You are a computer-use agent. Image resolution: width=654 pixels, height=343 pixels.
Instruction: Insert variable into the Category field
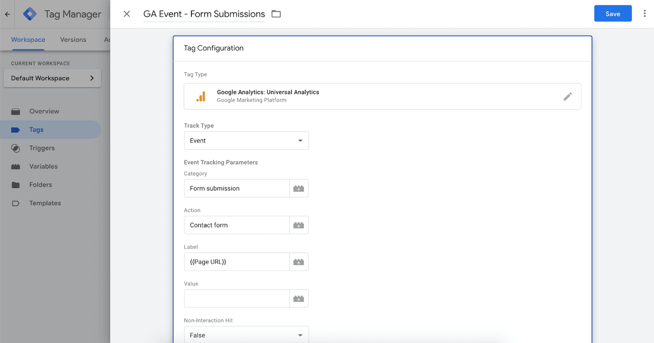(299, 189)
